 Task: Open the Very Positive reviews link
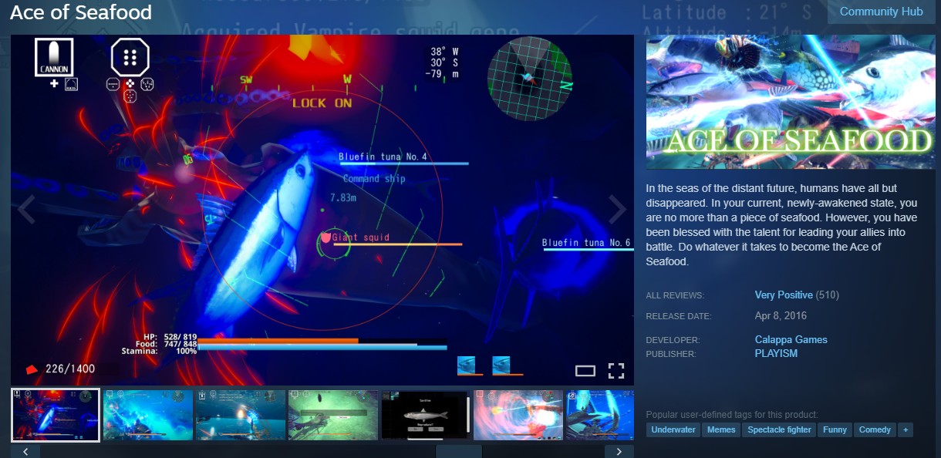click(x=784, y=295)
